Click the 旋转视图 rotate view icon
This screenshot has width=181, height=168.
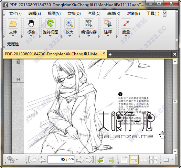[50, 23]
